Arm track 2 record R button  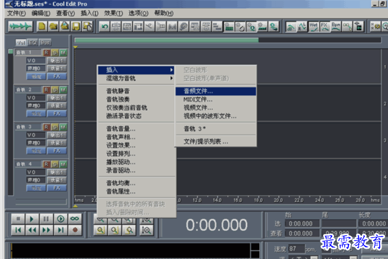(x=46, y=90)
